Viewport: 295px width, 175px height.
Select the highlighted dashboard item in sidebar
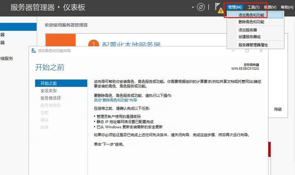18,27
